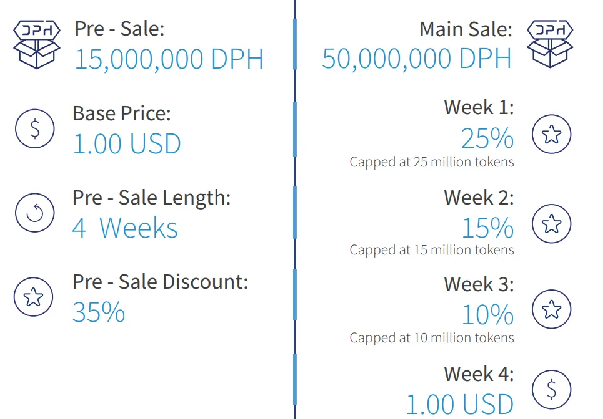Select the 25% Week 1 bonus value
Viewport: 603px width, 419px height.
pyautogui.click(x=487, y=138)
